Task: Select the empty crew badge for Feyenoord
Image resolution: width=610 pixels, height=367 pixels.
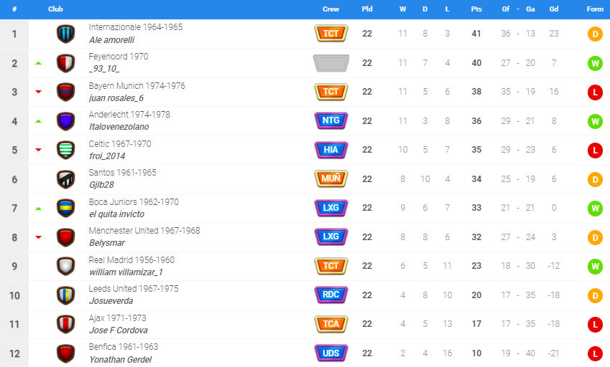Action: pos(331,63)
